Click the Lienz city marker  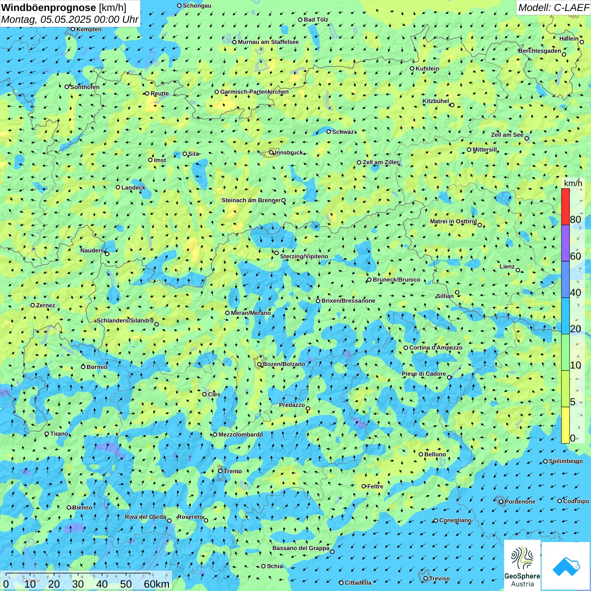pos(518,270)
